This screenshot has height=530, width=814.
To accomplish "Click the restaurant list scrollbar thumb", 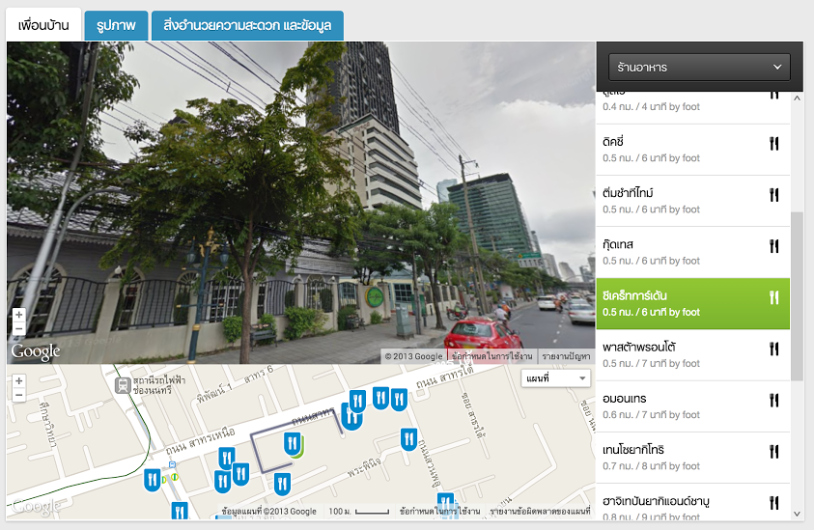I will coord(797,294).
